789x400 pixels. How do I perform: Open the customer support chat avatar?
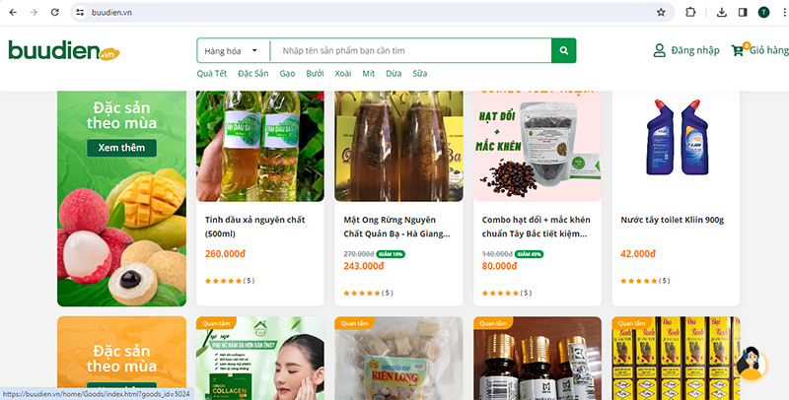pyautogui.click(x=751, y=363)
